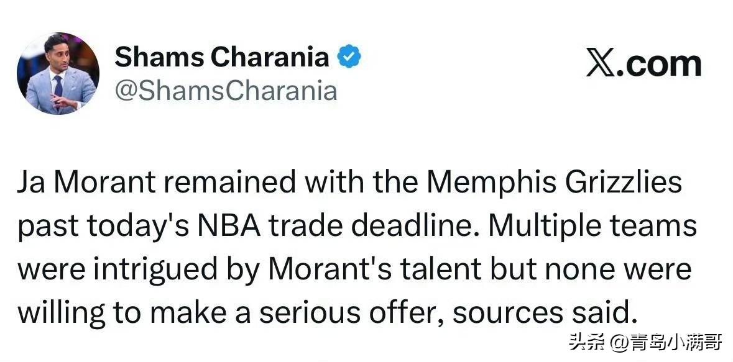
Task: Click the phrase 'Multiple teams' in the tweet
Action: click(592, 227)
